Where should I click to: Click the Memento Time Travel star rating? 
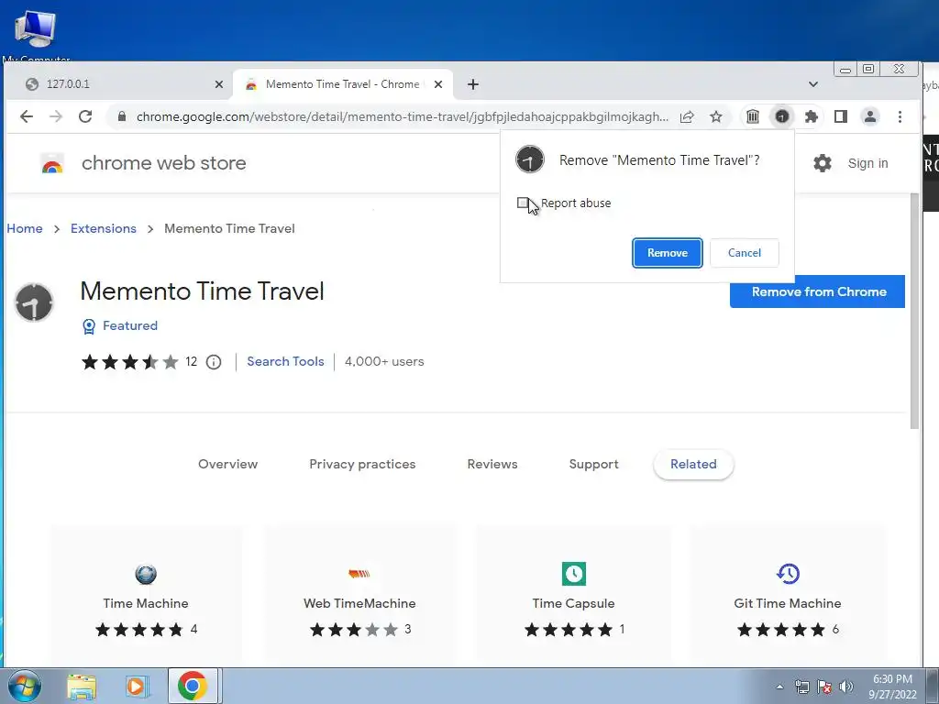[130, 361]
